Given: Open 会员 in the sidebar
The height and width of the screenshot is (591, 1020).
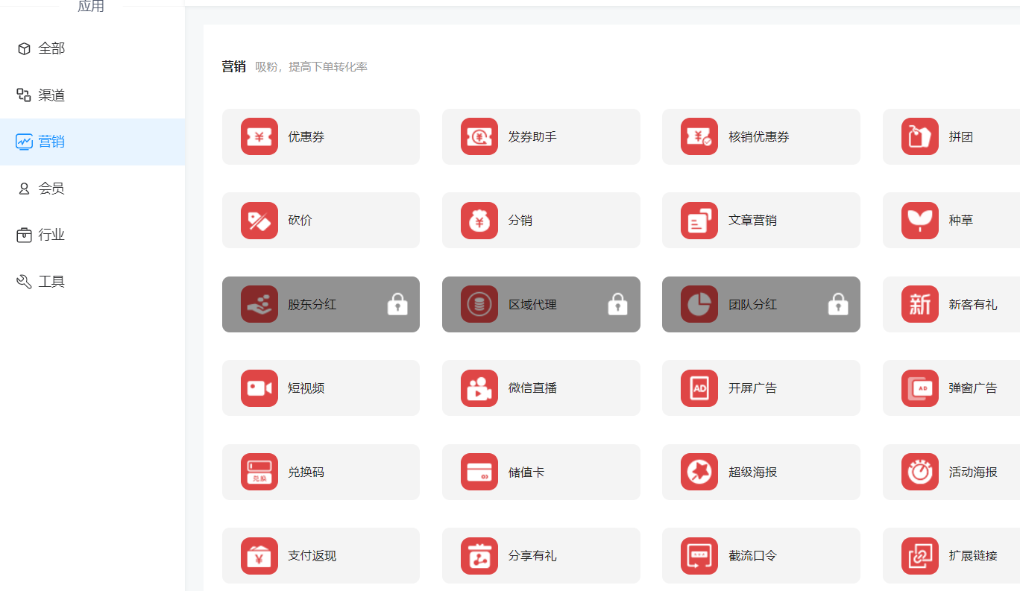Looking at the screenshot, I should point(92,189).
